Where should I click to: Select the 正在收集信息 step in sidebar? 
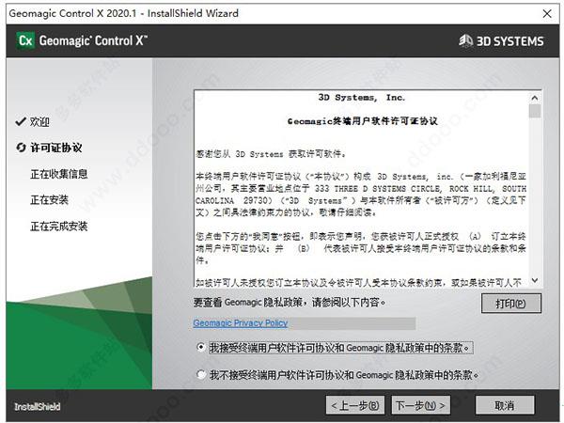click(x=59, y=174)
